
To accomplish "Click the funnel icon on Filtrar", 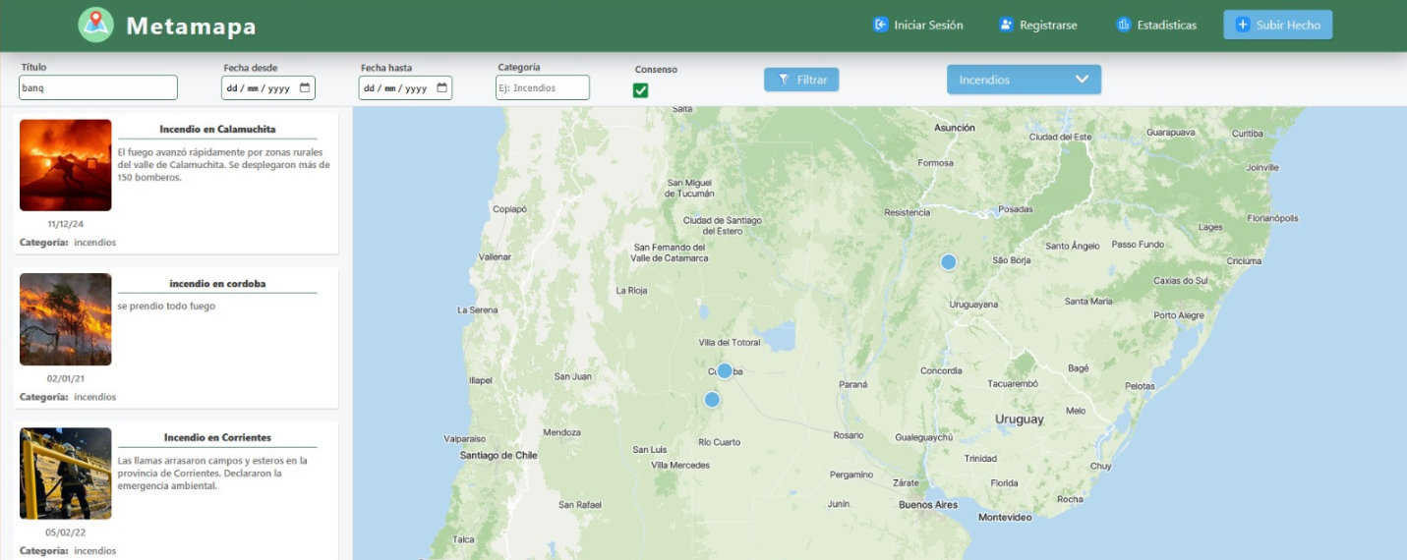I will click(784, 80).
